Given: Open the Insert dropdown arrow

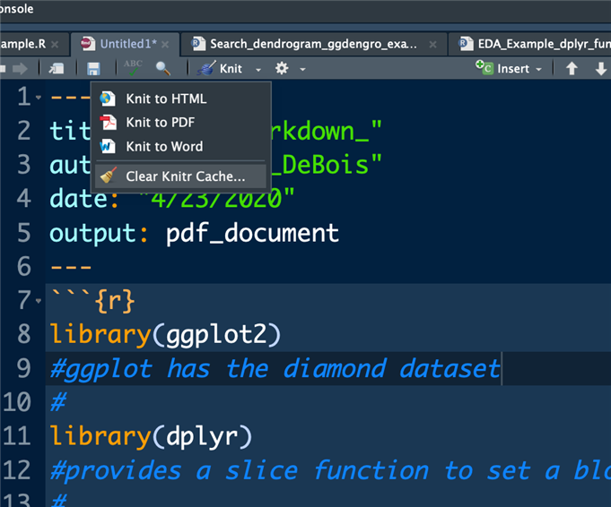Looking at the screenshot, I should tap(538, 70).
